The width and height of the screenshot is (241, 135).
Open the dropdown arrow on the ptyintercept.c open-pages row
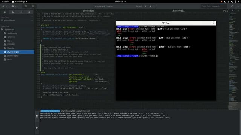tap(32, 20)
